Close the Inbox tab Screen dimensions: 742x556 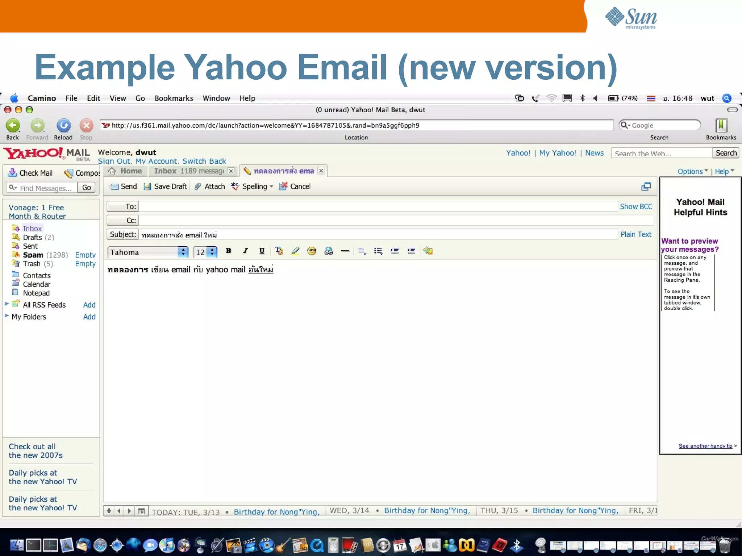[x=231, y=171]
